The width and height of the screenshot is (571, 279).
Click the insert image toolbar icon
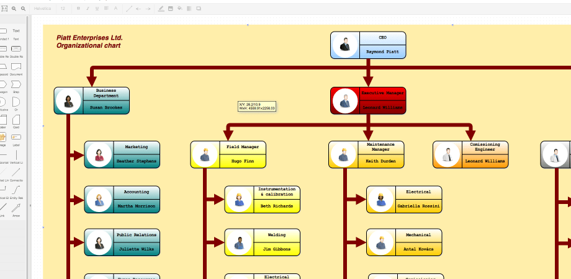click(171, 8)
